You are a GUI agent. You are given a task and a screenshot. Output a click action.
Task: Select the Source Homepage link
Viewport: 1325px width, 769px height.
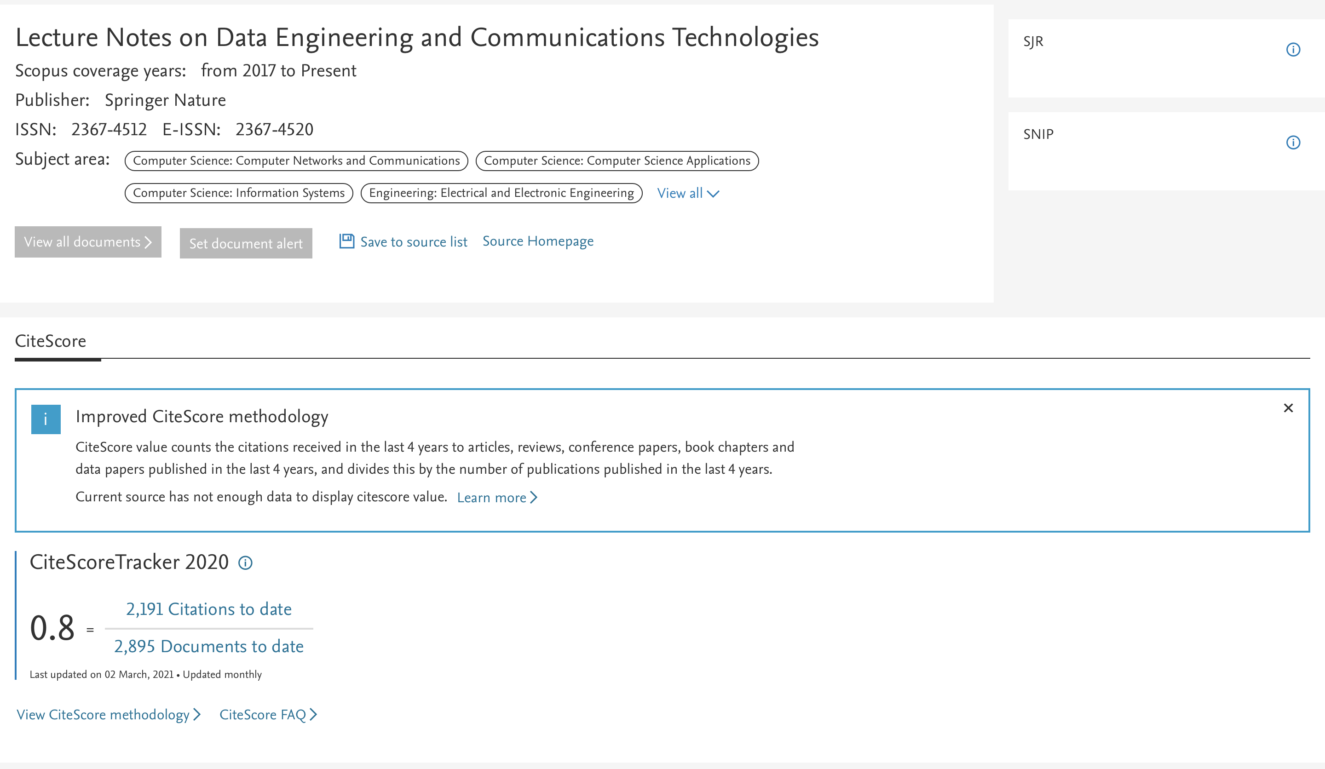537,241
